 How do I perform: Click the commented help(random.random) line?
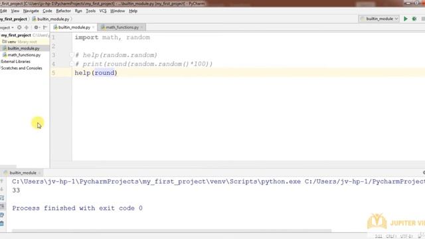tap(116, 55)
